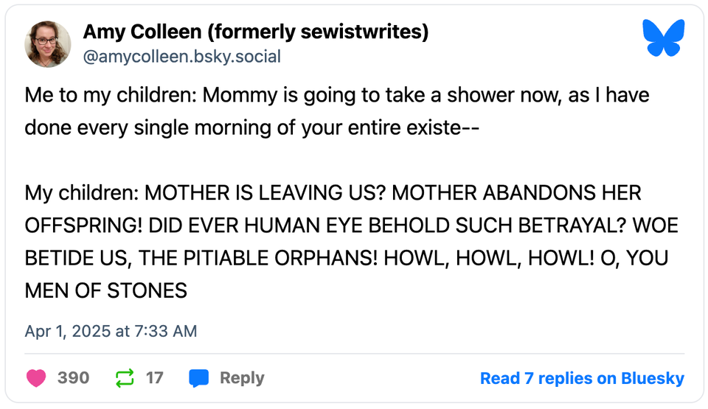
Task: Open Amy Colleen's profile avatar photo
Action: click(x=47, y=43)
